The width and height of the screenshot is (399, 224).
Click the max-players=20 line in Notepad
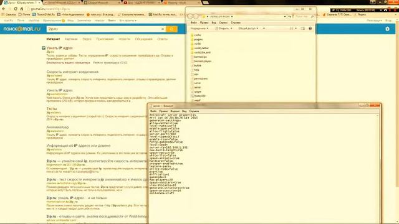(x=161, y=180)
